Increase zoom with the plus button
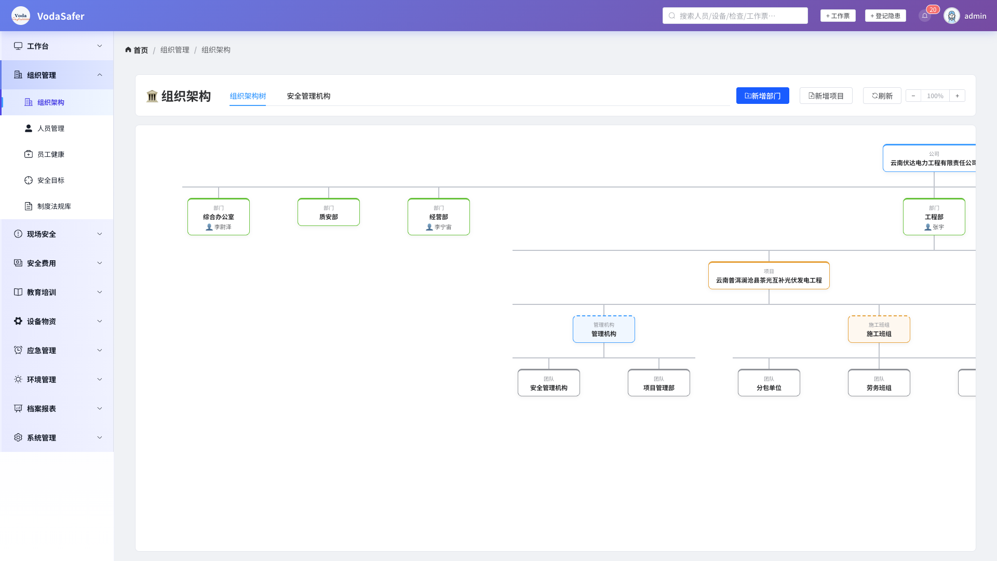Screen dimensions: 997x561 957,96
